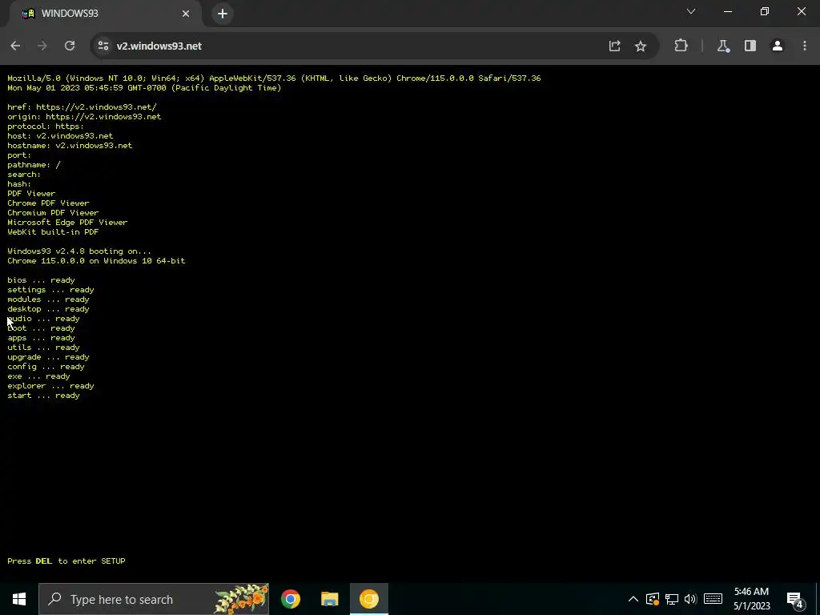Show hidden system tray icons

click(633, 599)
